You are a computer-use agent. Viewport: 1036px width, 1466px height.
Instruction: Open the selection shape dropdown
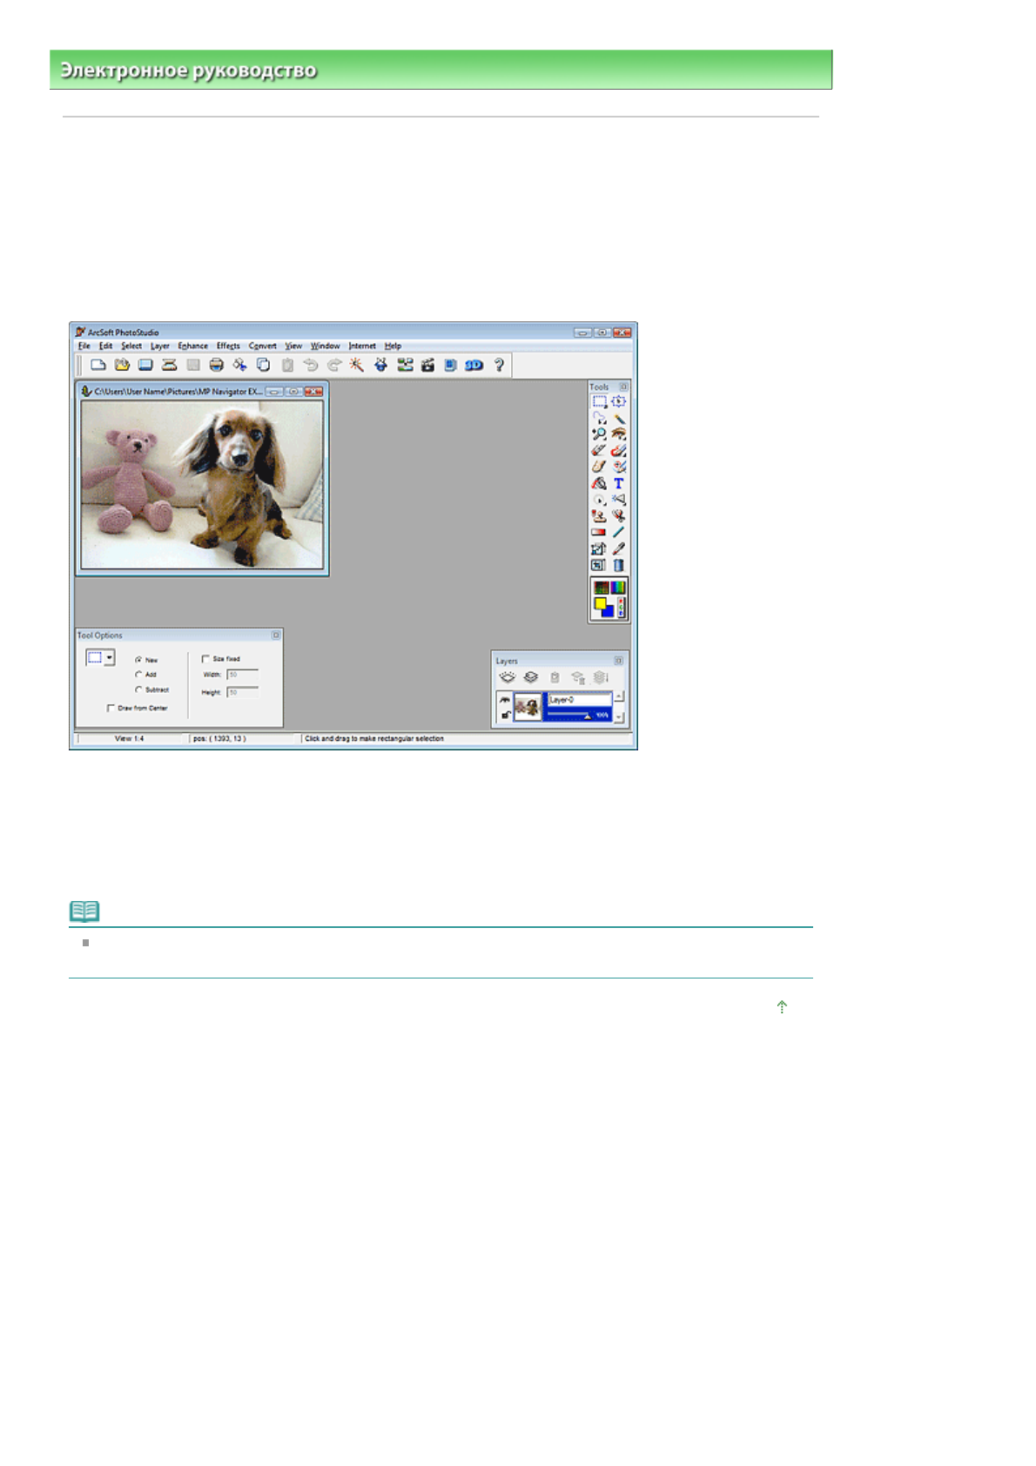point(109,658)
